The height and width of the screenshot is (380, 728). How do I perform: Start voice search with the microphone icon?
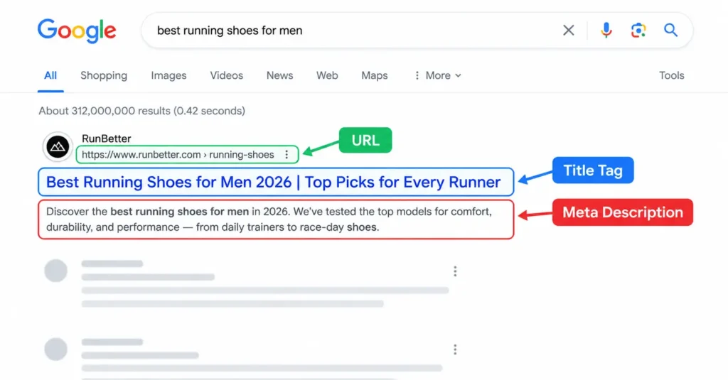pyautogui.click(x=606, y=31)
